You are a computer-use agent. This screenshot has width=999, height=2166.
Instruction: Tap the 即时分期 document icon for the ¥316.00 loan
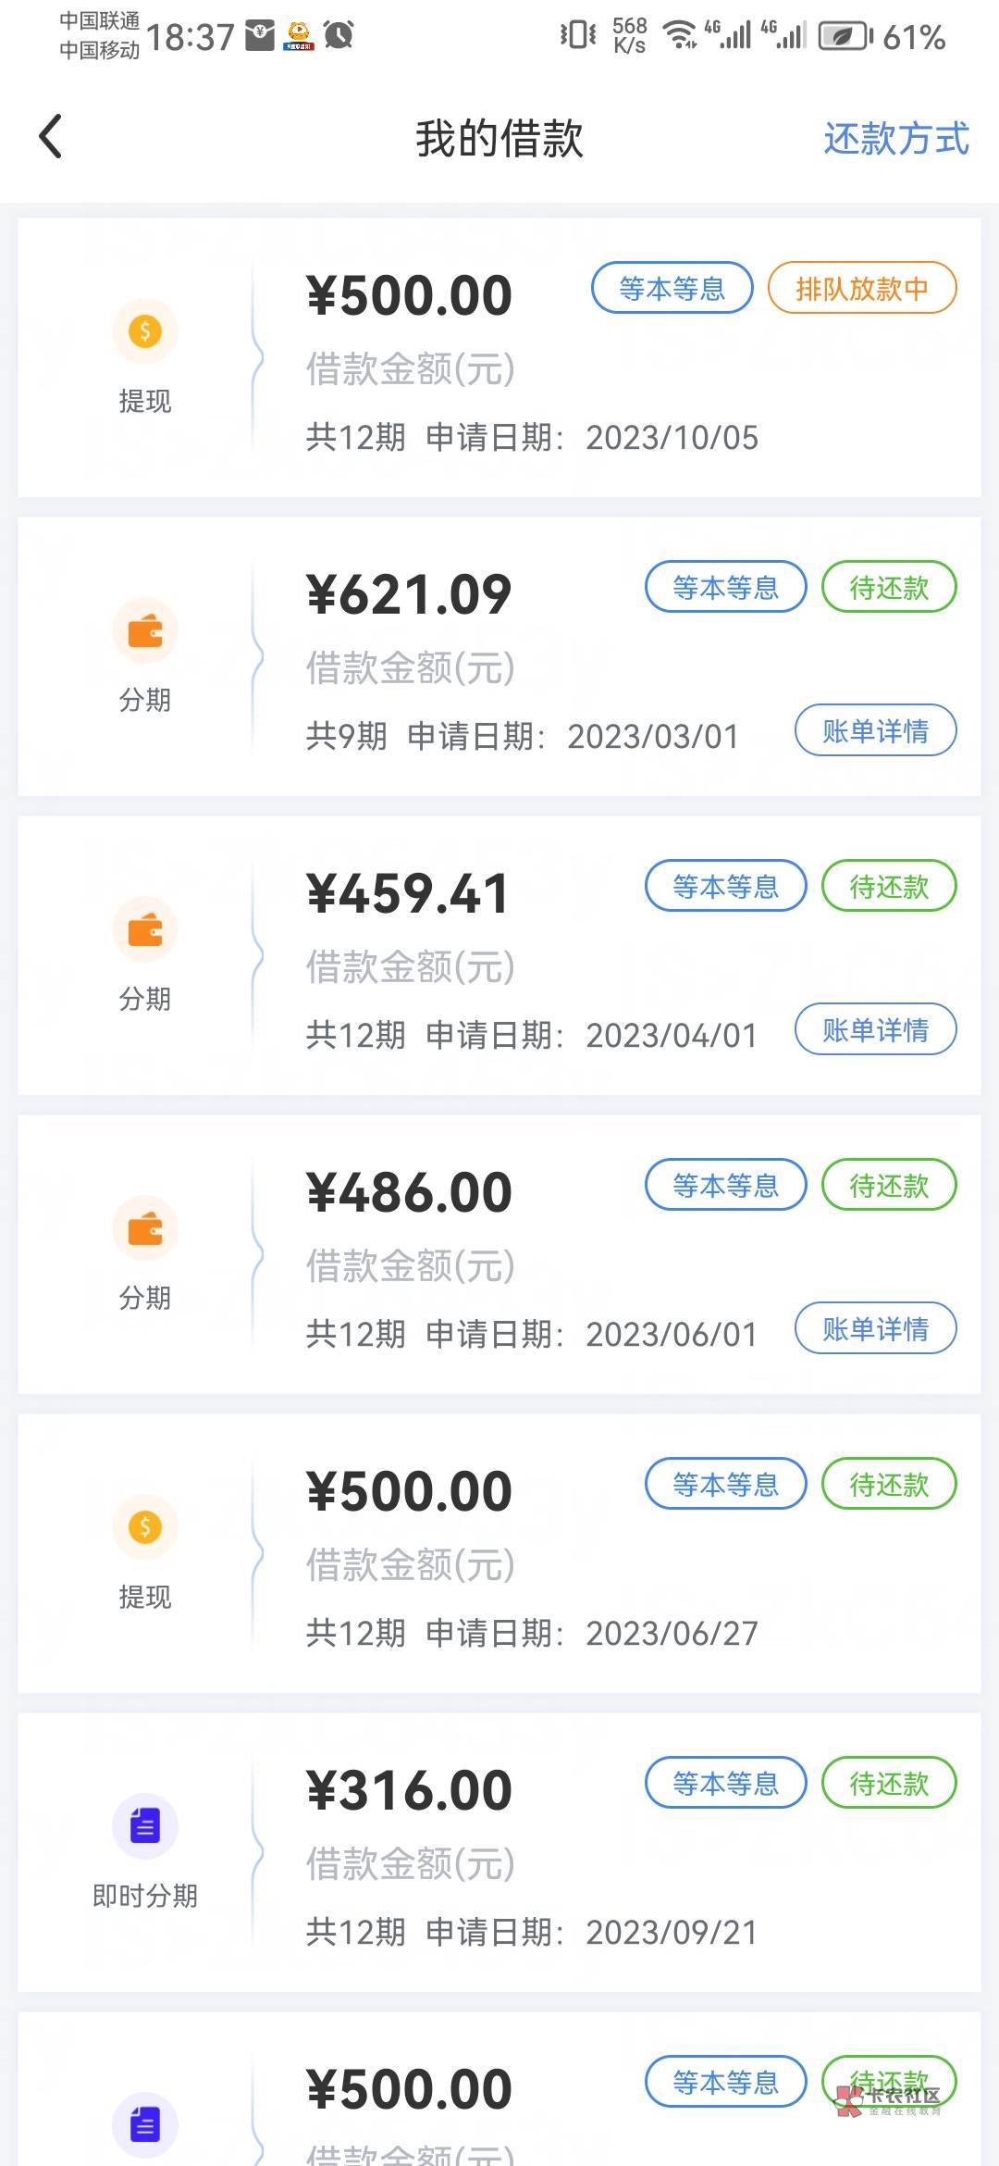145,1826
